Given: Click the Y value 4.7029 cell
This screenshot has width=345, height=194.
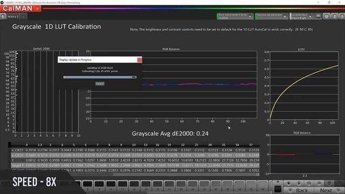Looking at the screenshot, I should [149, 160].
